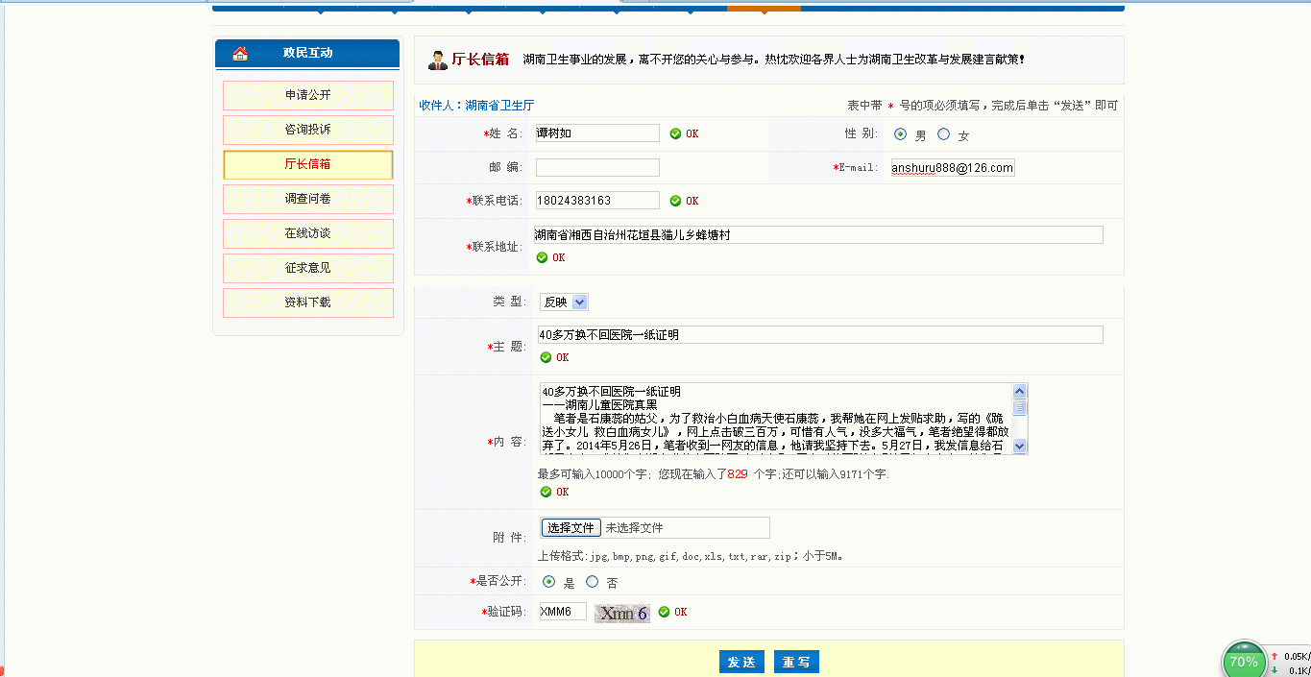Image resolution: width=1311 pixels, height=677 pixels.
Task: Open 申请公开 in the sidebar
Action: click(x=308, y=95)
